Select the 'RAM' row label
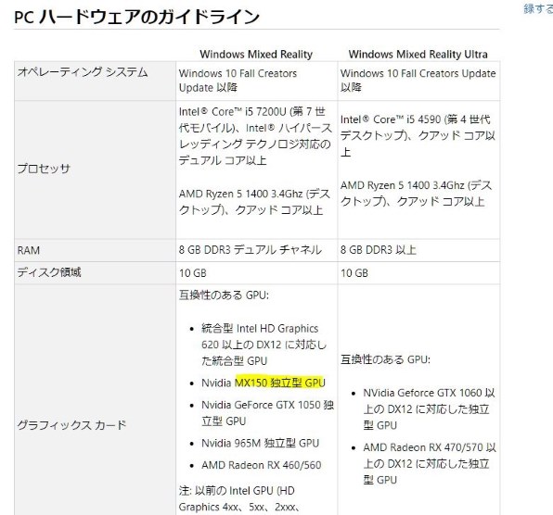 (x=29, y=250)
